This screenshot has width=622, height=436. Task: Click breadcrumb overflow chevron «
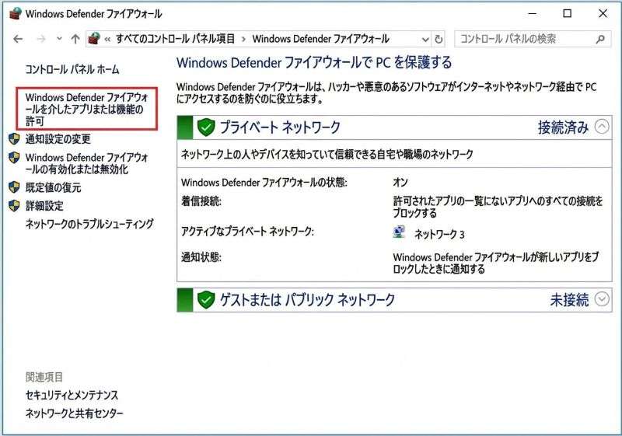(107, 39)
